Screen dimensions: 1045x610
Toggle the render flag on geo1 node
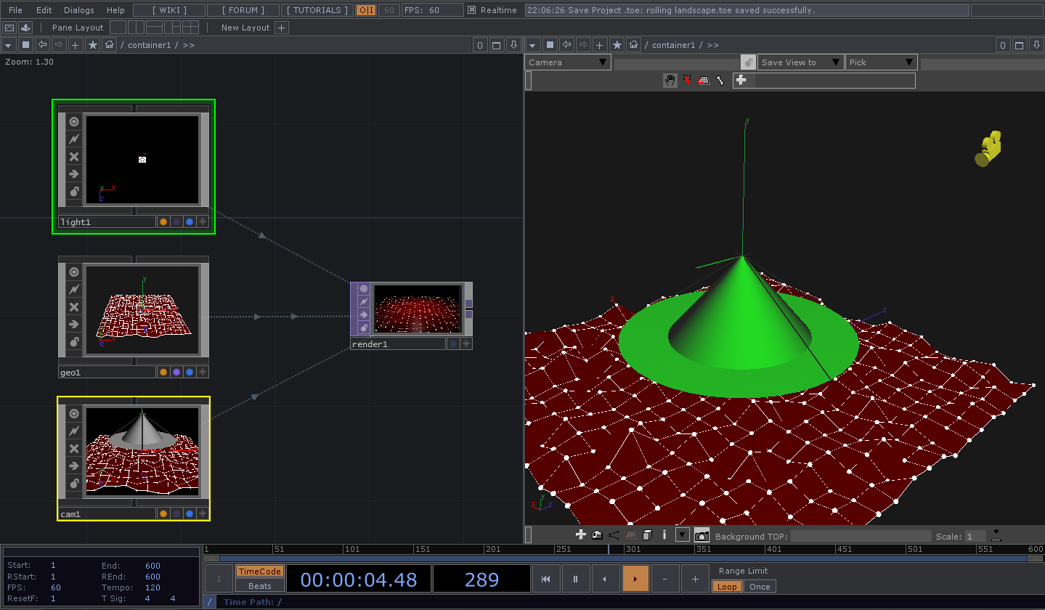tap(176, 372)
